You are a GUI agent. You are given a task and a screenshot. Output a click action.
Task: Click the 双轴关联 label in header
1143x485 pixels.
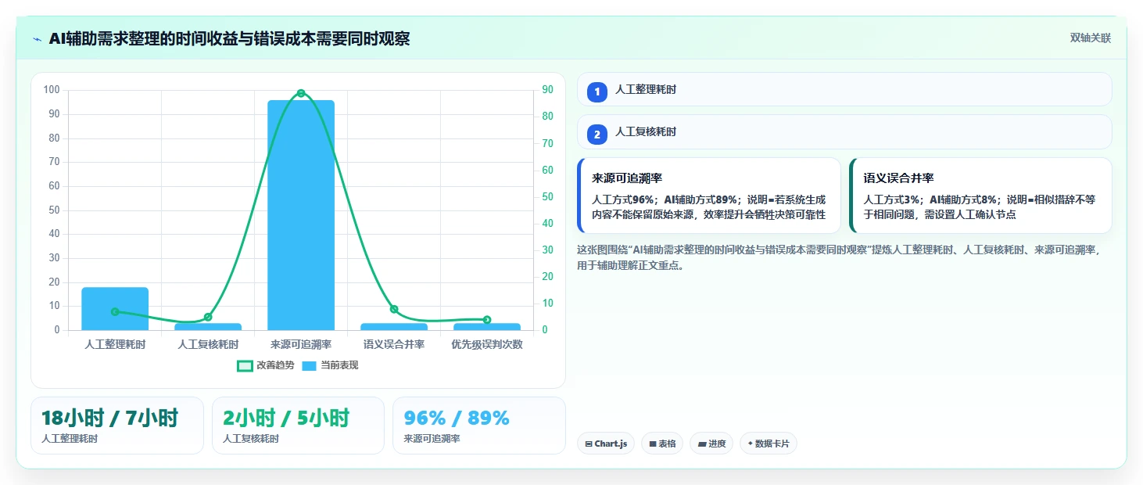tap(1090, 38)
